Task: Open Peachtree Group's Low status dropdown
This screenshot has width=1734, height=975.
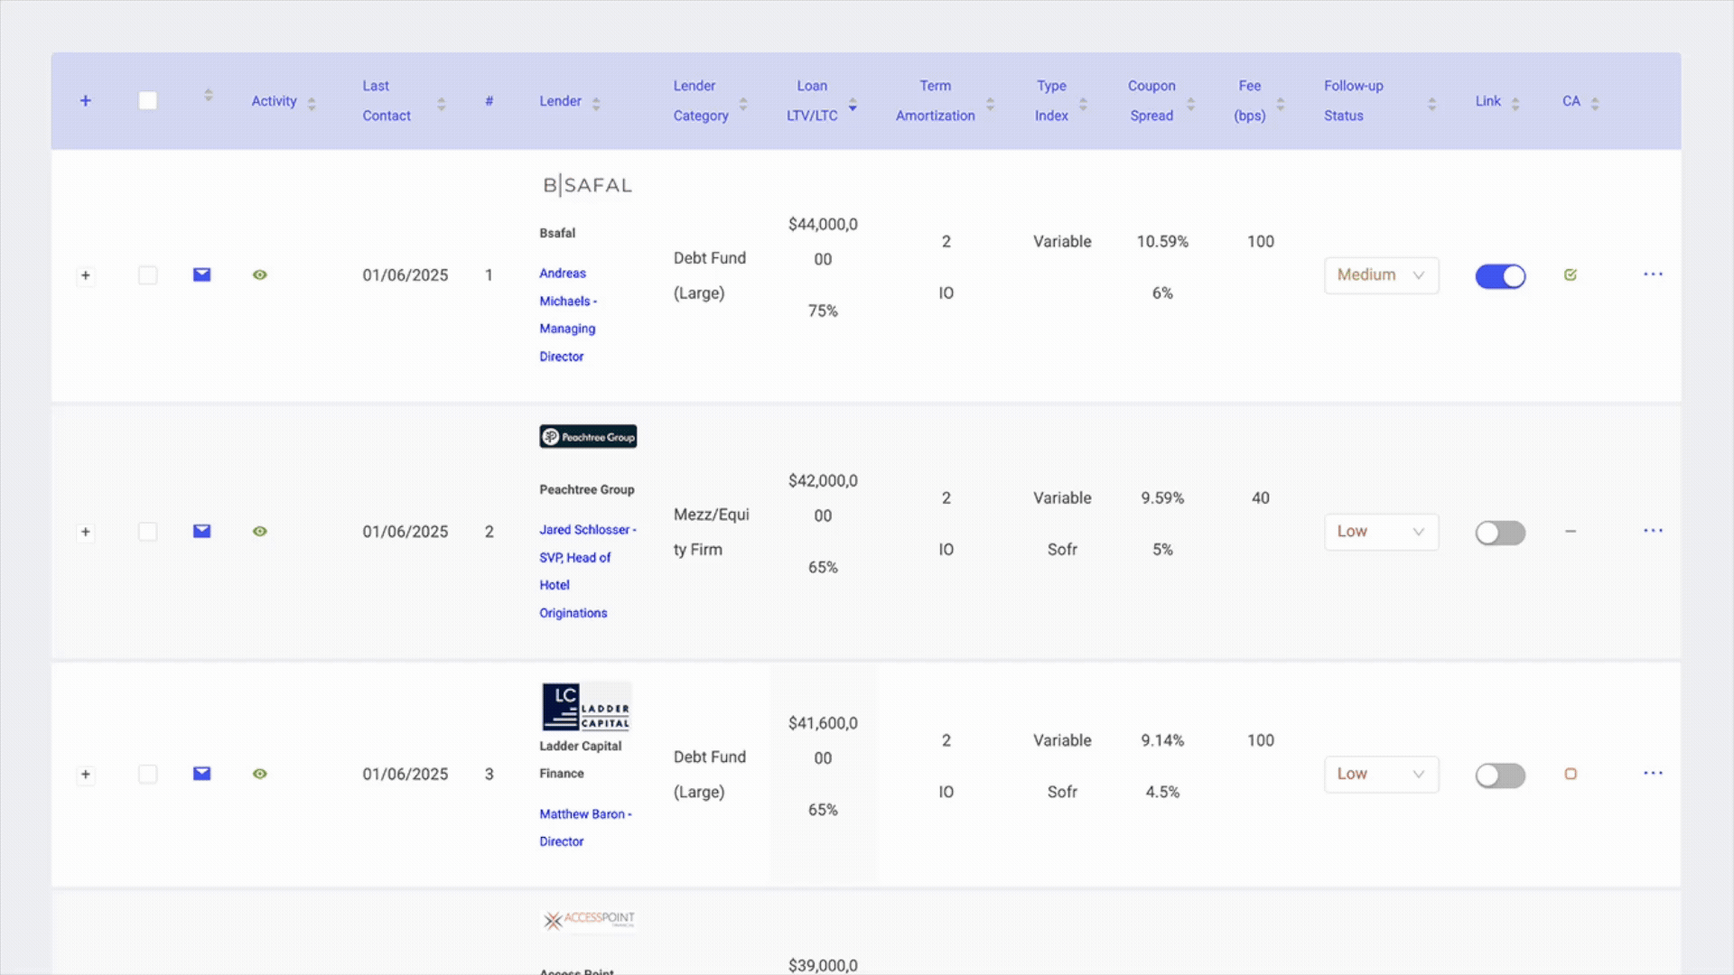Action: [1381, 532]
